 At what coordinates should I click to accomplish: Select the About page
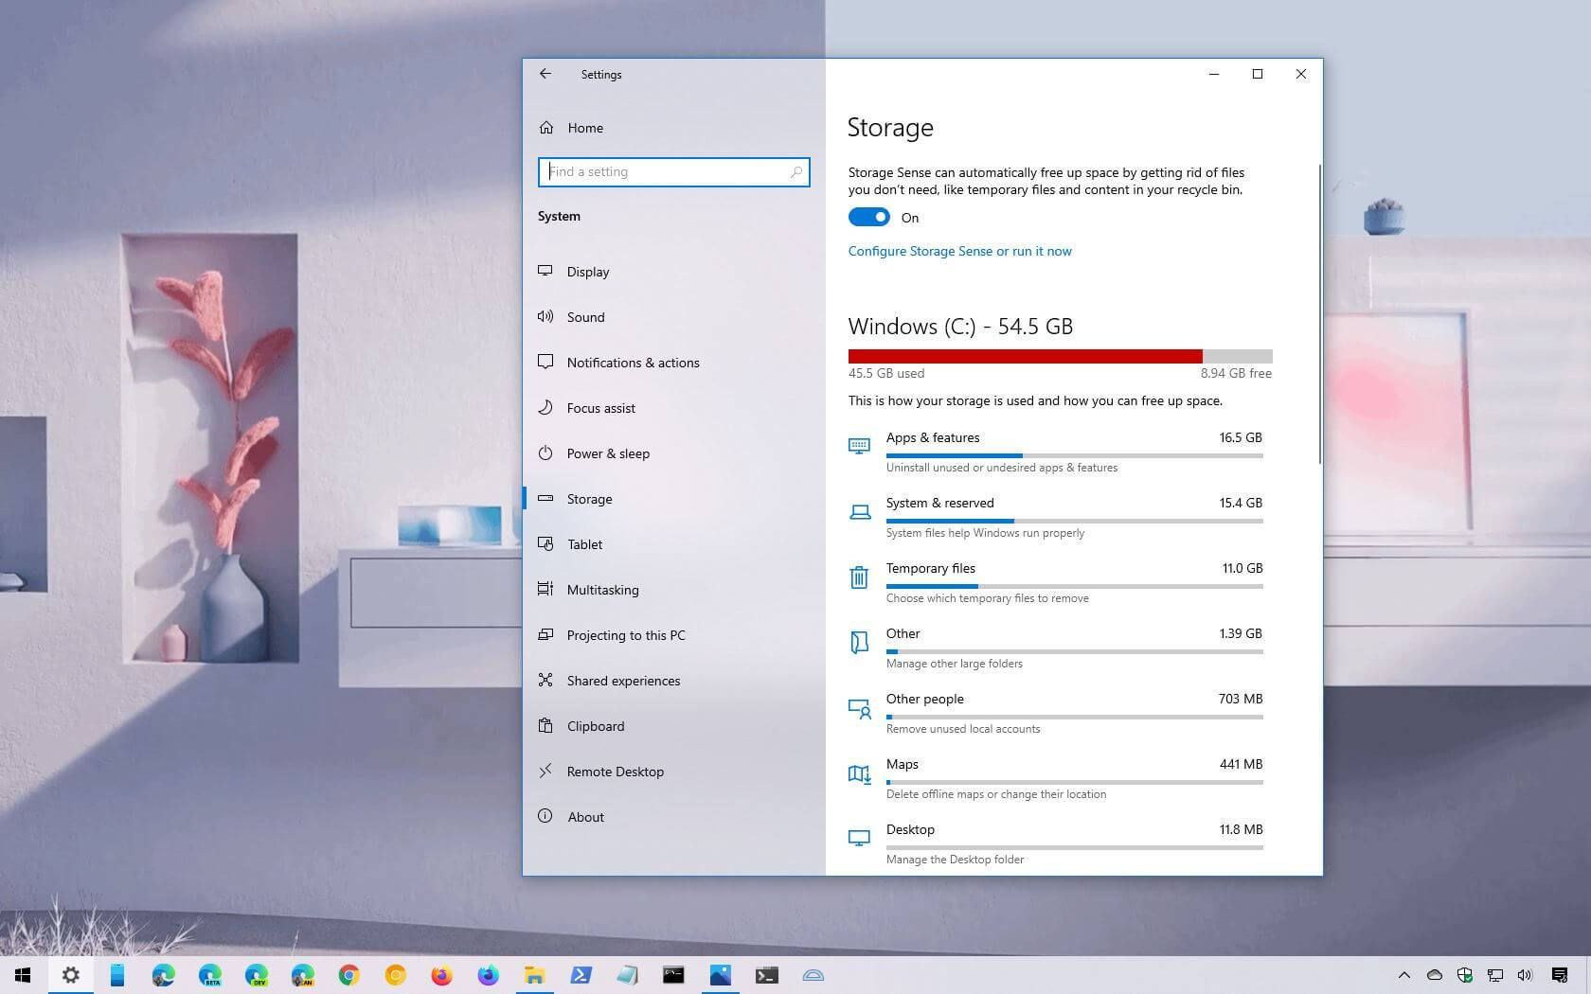[x=585, y=817]
